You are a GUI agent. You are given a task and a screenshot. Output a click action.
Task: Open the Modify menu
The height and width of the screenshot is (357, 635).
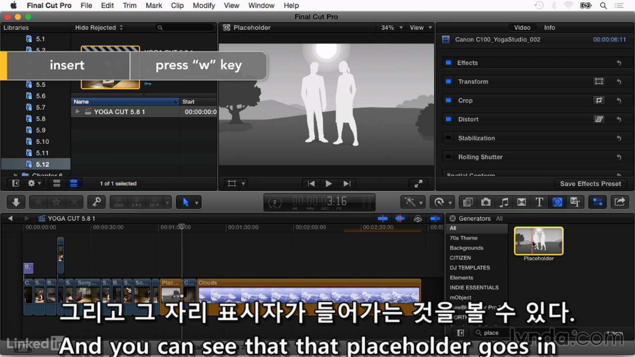tap(204, 5)
